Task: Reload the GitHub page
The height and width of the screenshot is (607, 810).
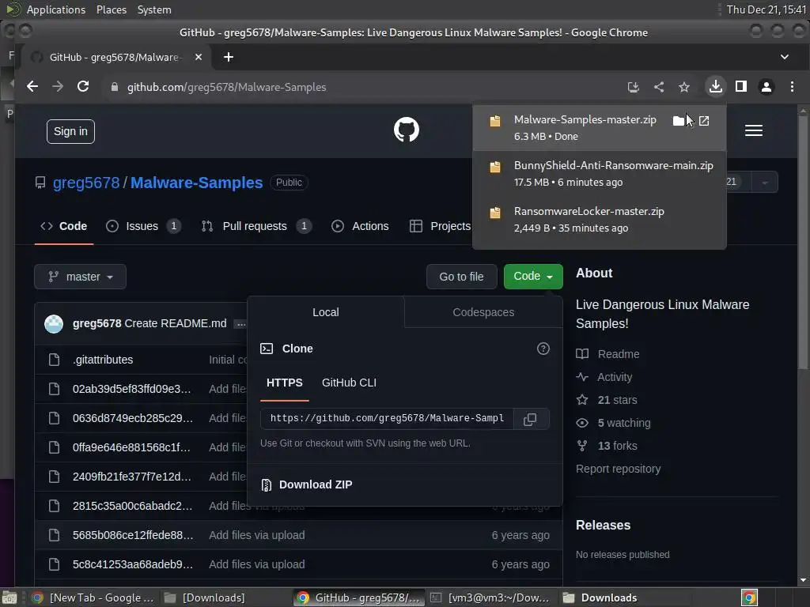Action: click(82, 87)
